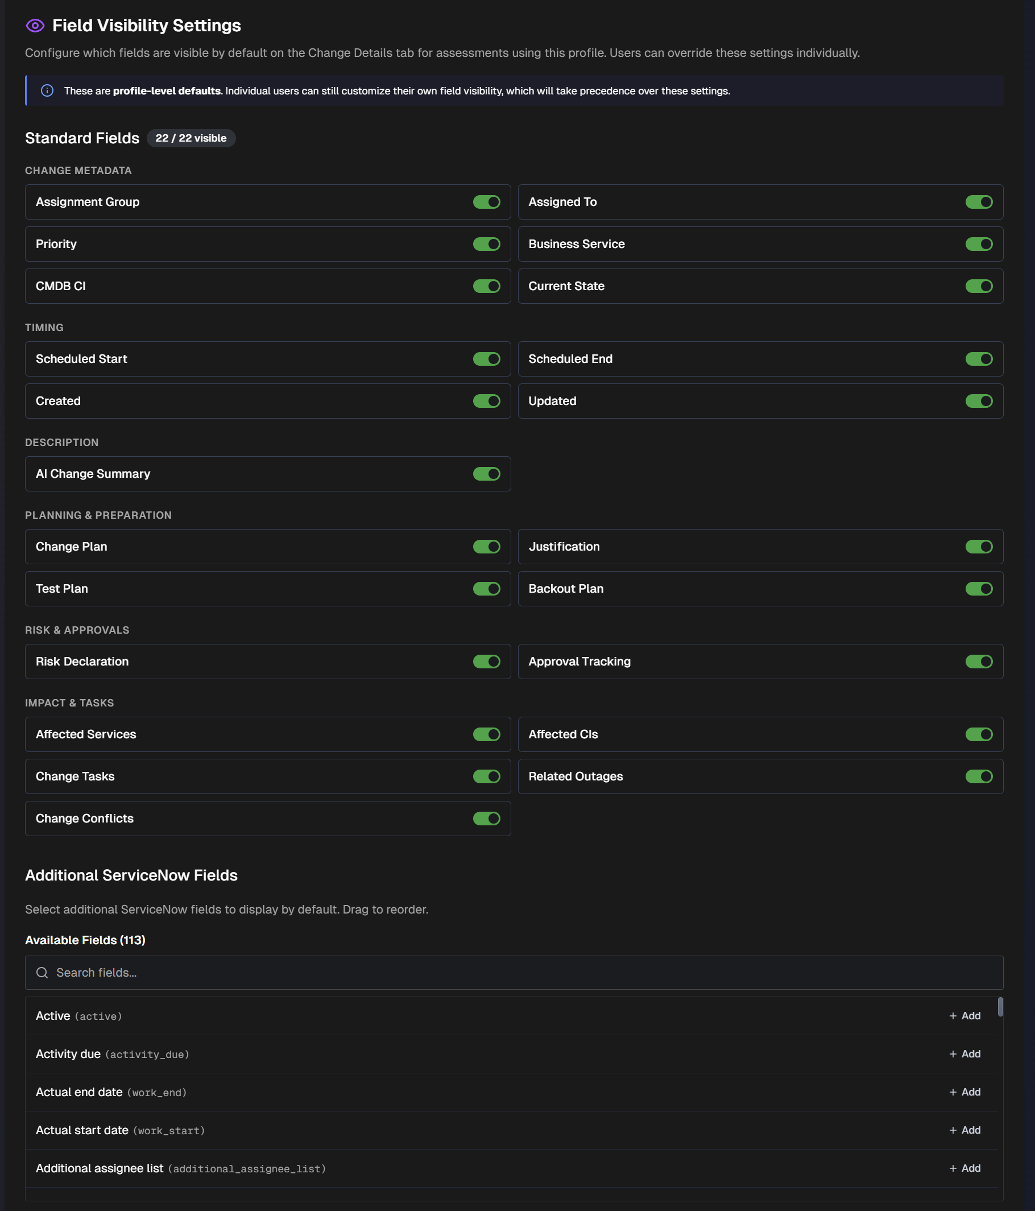Disable the Risk Declaration toggle
The image size is (1035, 1211).
click(x=486, y=661)
